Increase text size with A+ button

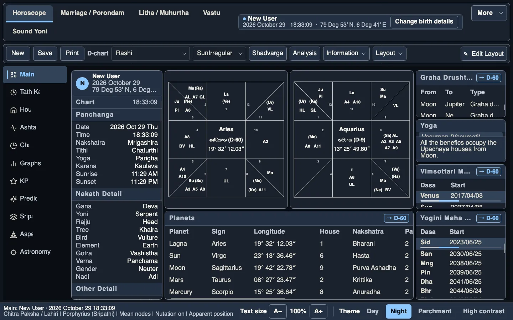[318, 311]
